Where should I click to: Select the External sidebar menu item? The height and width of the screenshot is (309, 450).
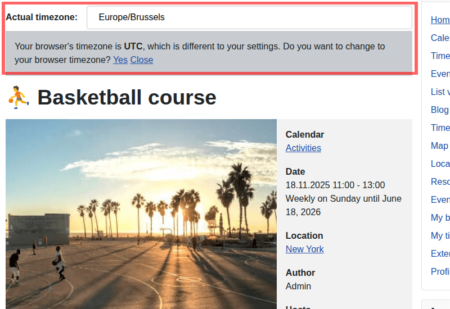tap(440, 253)
